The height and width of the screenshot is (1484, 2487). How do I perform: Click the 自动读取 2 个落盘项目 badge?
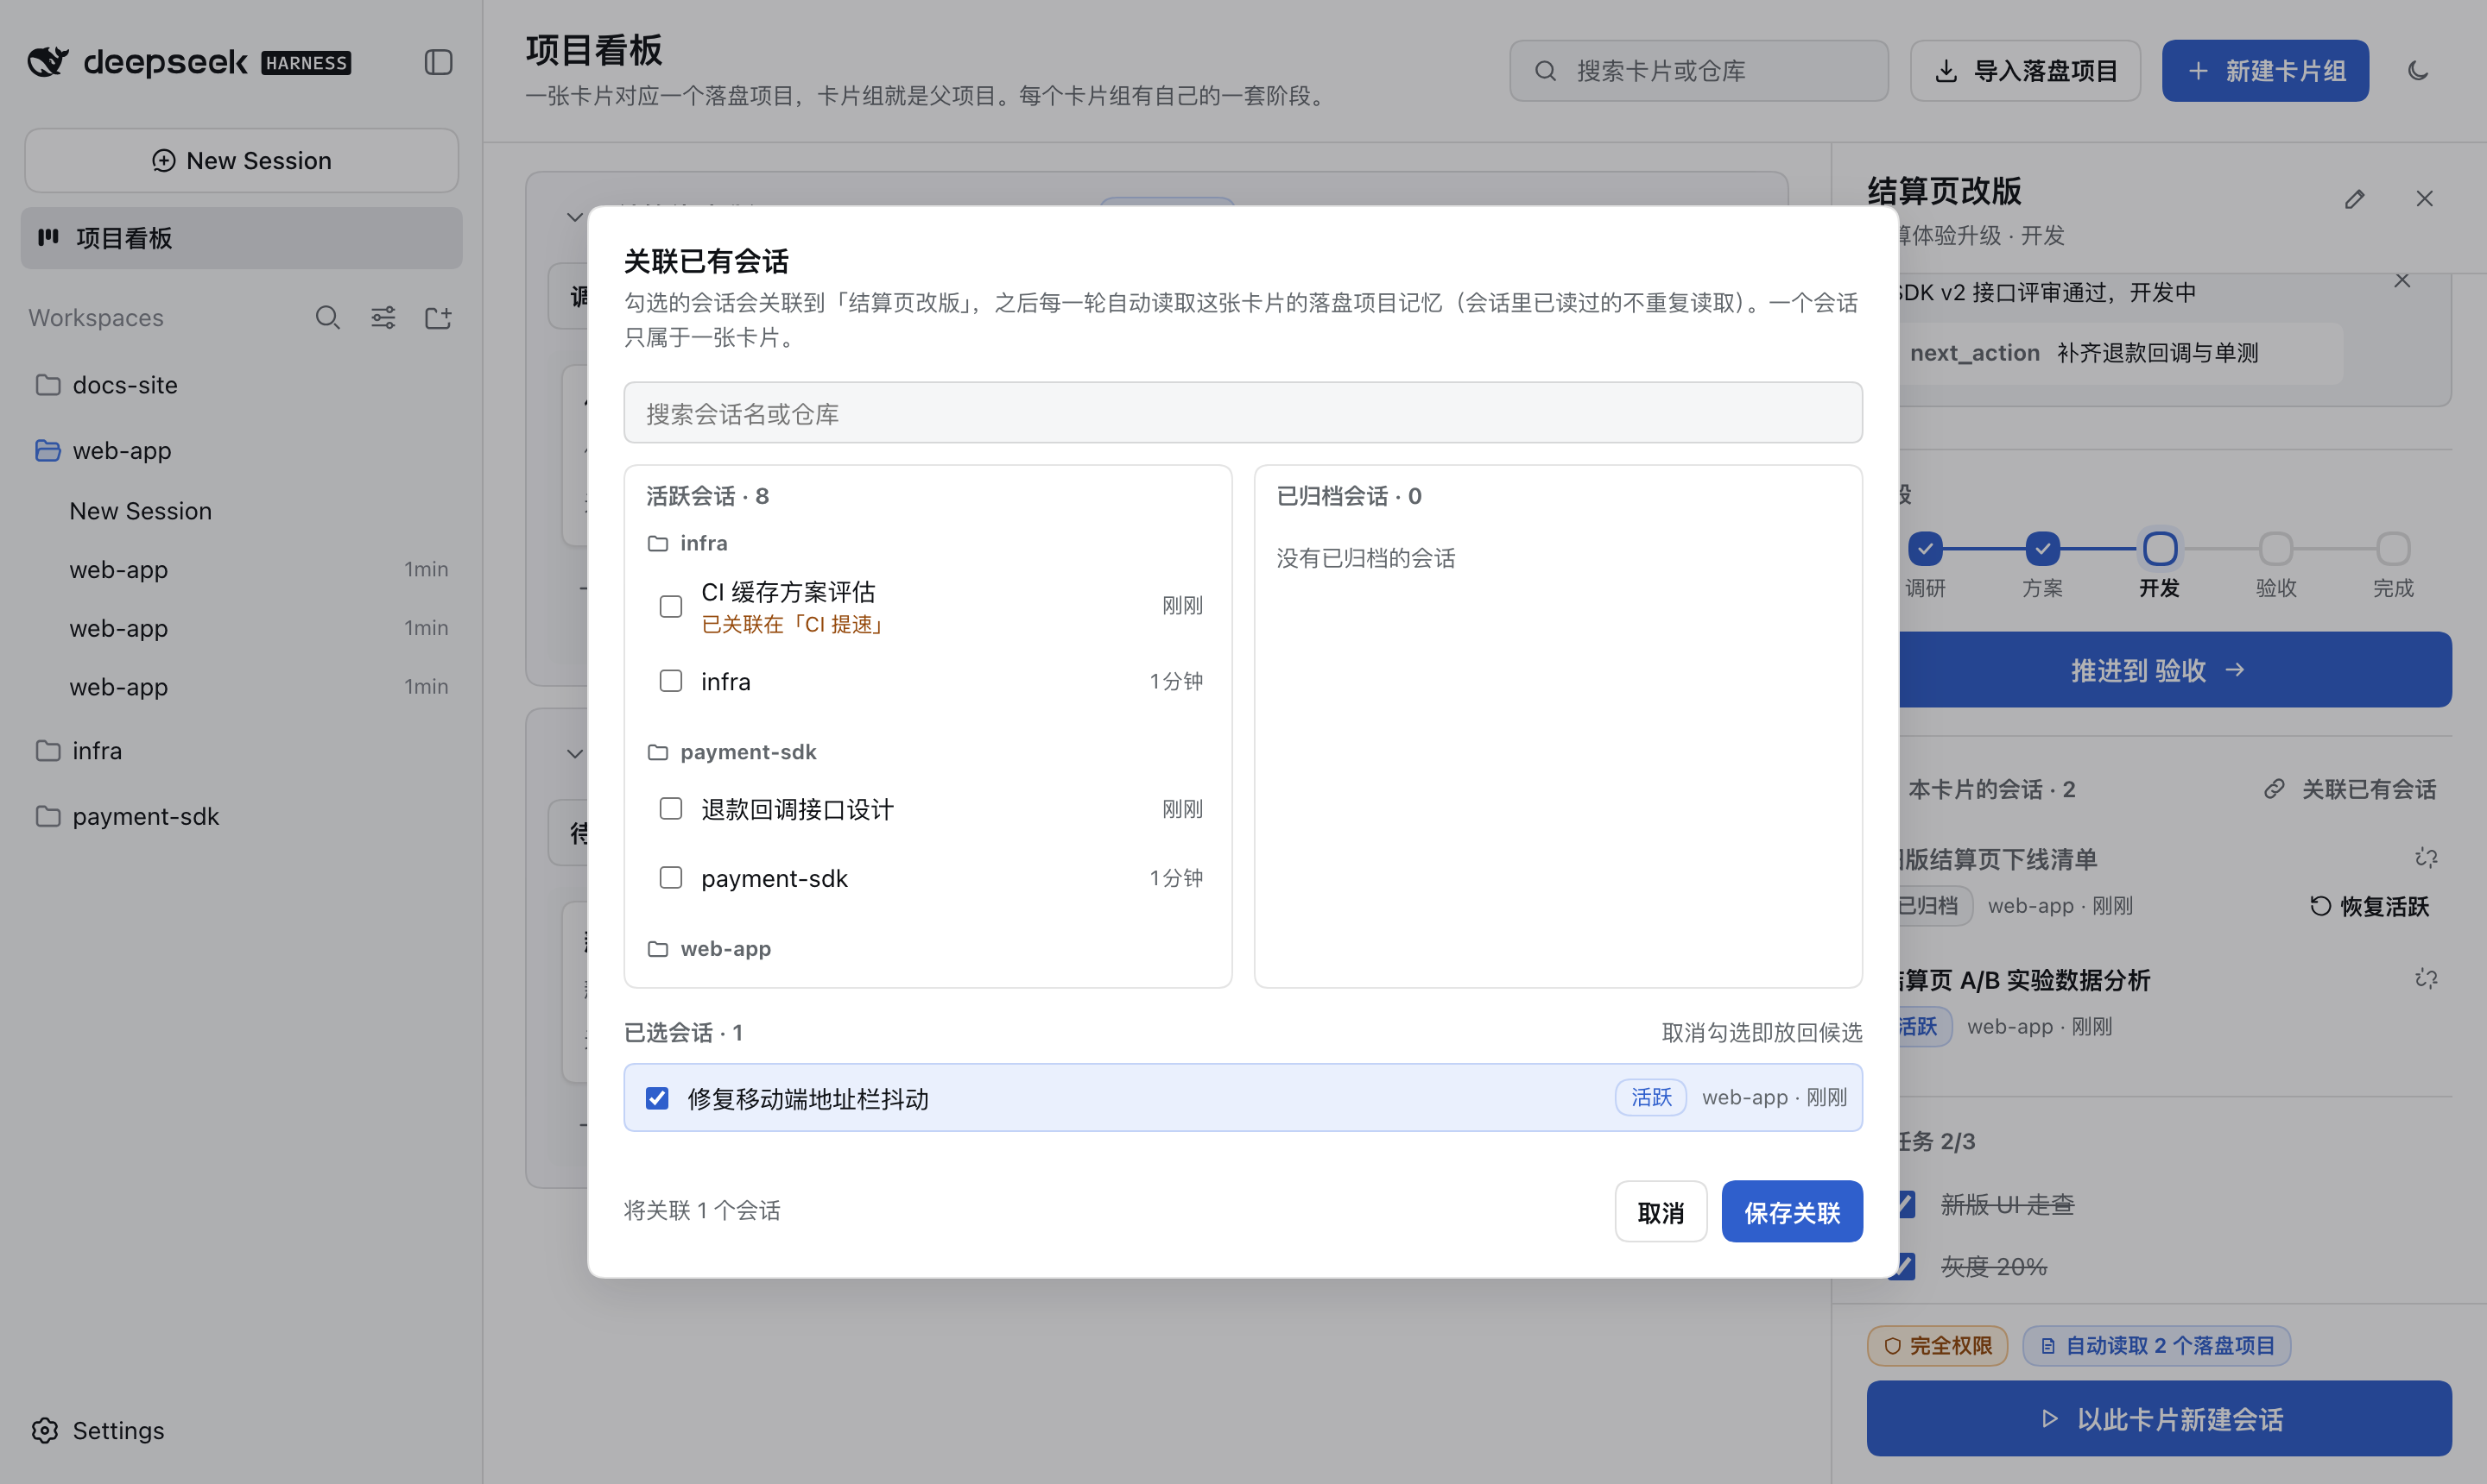(x=2157, y=1346)
